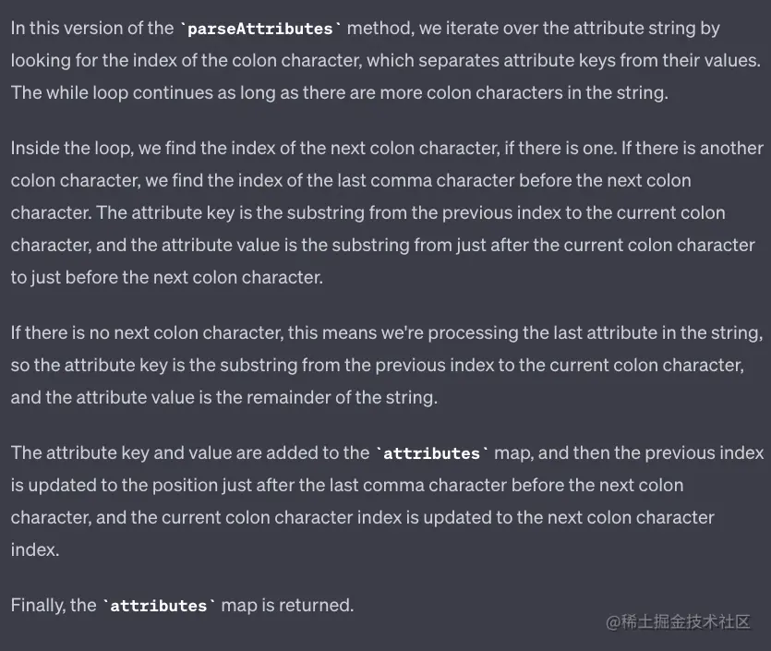Click the attributes code before "map, and then"
The image size is (771, 651).
[x=432, y=453]
